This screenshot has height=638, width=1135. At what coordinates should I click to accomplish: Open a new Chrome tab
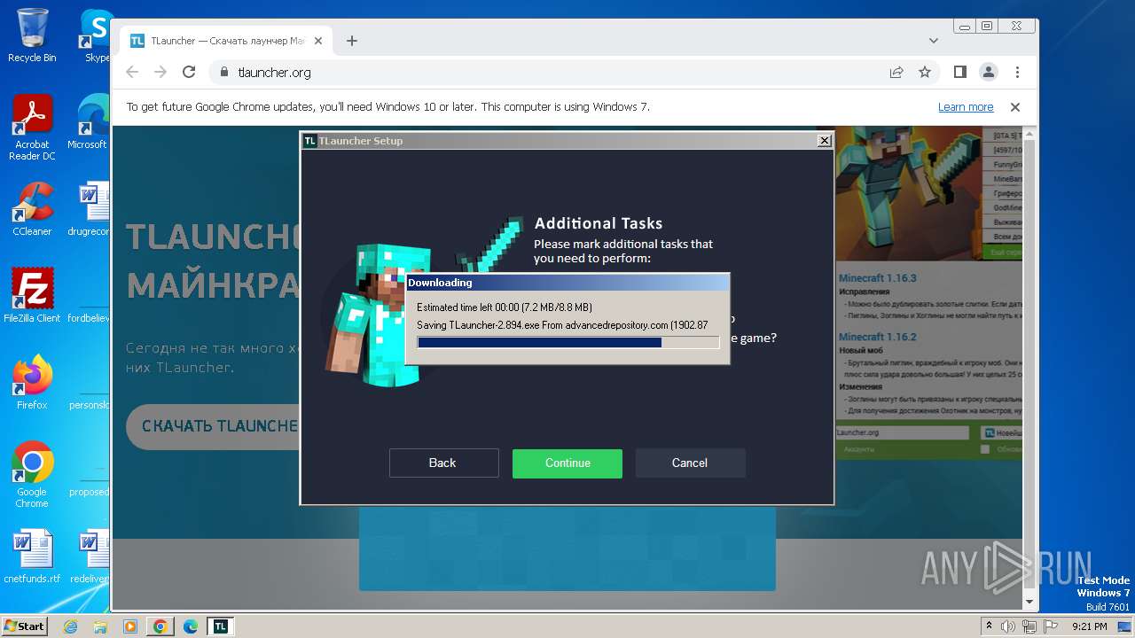(x=352, y=41)
